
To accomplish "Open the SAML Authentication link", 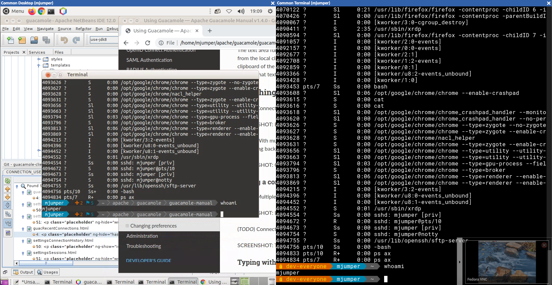I will click(149, 60).
